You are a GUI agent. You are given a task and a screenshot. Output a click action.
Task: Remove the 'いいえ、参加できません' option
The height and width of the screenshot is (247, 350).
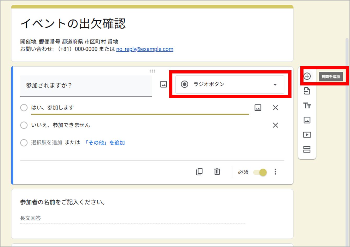(x=275, y=125)
